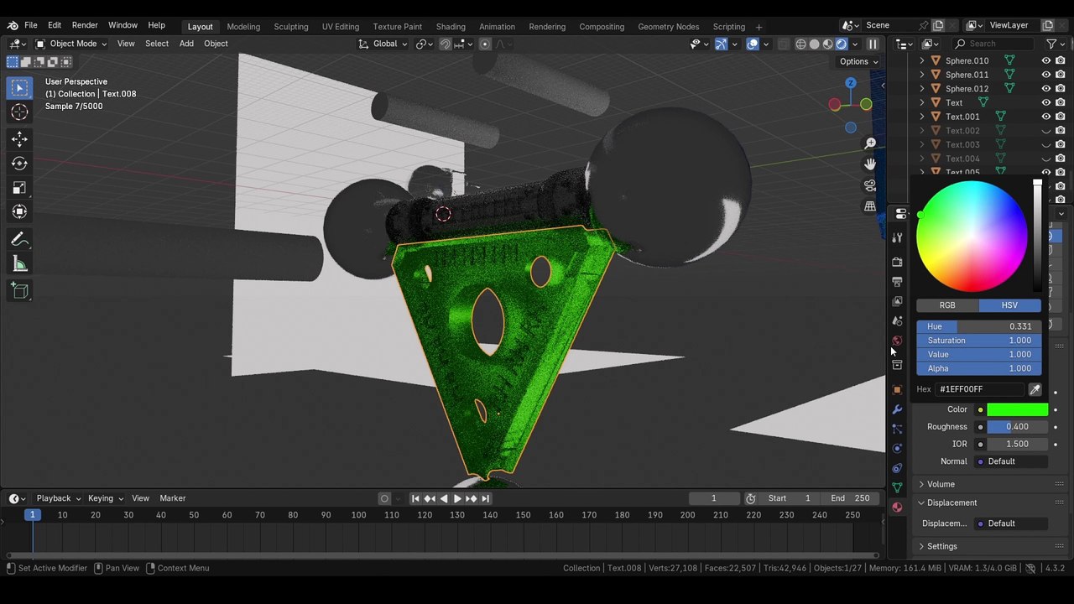Toggle visibility of Text.001
Viewport: 1074px width, 604px height.
click(x=1045, y=117)
